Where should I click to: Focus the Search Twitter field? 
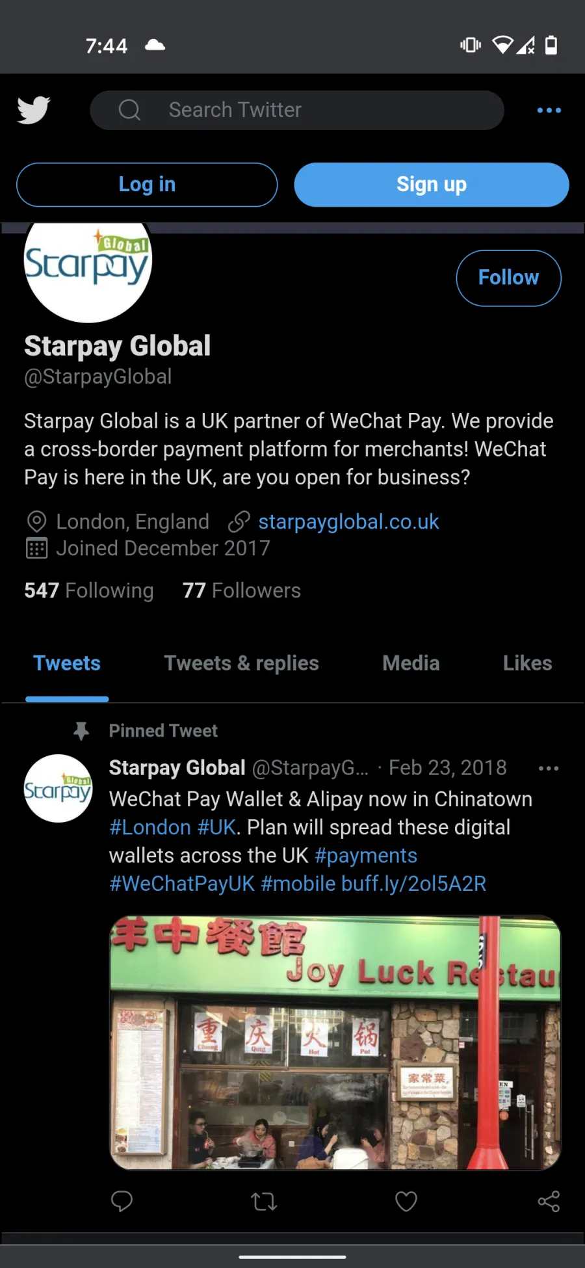point(297,110)
